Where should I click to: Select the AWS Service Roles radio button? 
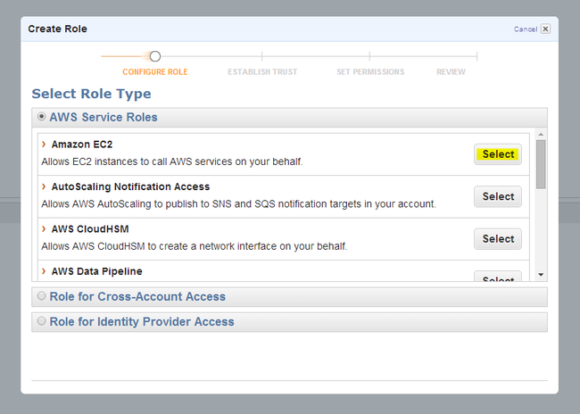(41, 116)
